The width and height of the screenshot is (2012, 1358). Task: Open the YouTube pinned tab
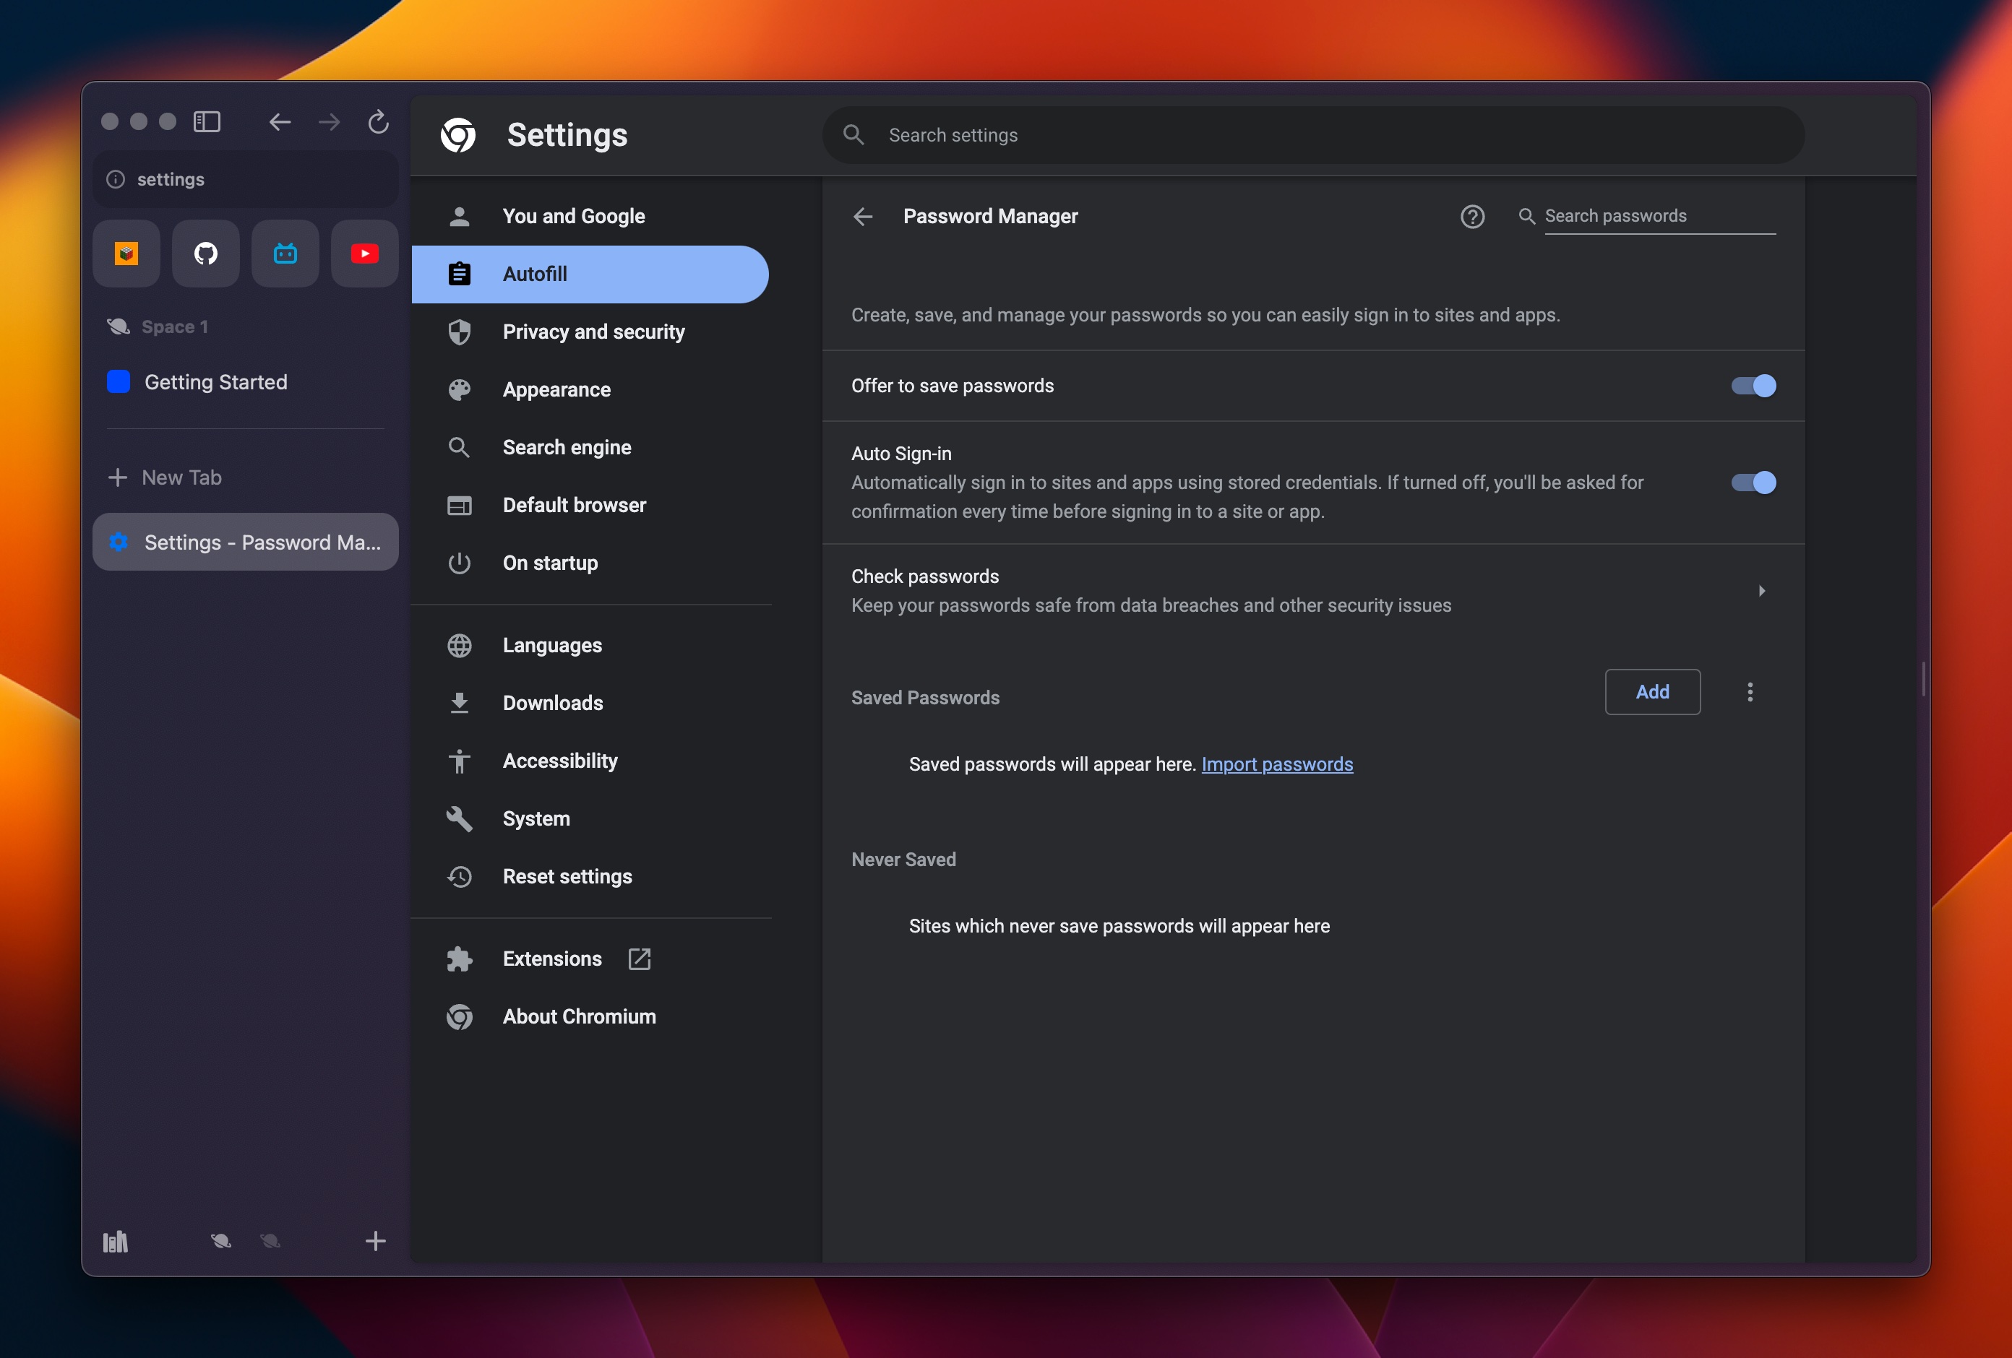(364, 254)
